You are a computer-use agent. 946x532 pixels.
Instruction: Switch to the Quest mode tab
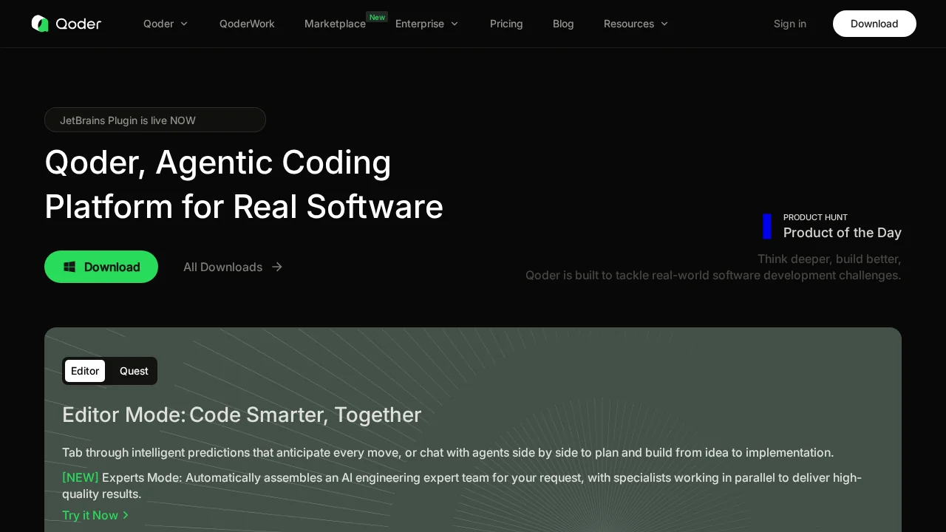[134, 371]
